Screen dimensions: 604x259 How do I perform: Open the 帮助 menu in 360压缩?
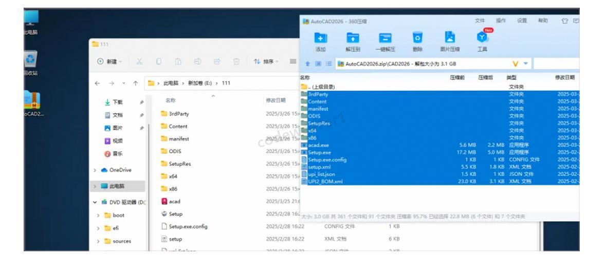click(x=543, y=21)
